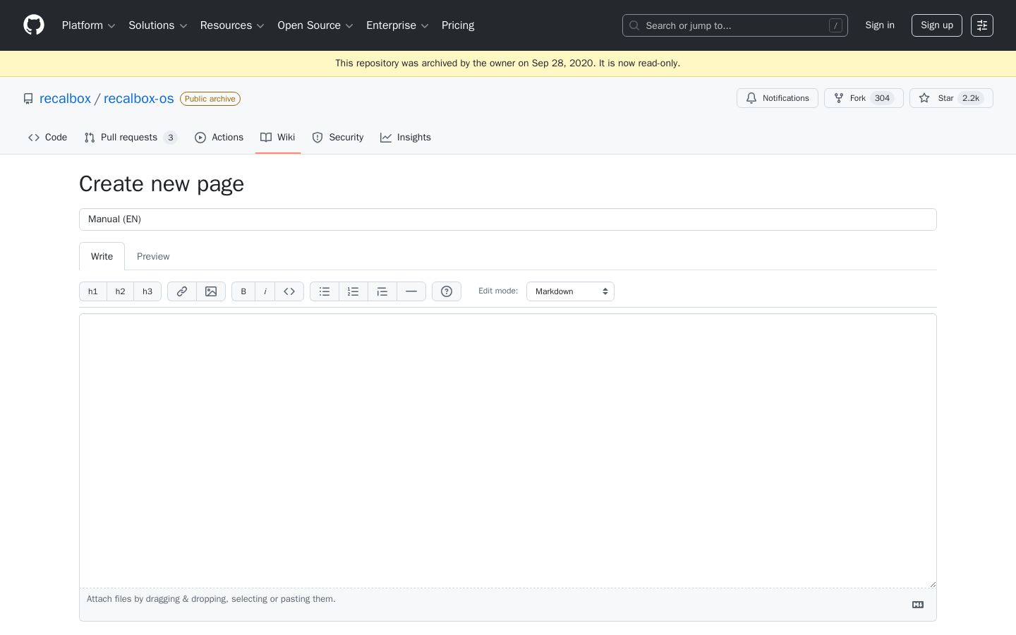Insert h2 heading

[121, 291]
